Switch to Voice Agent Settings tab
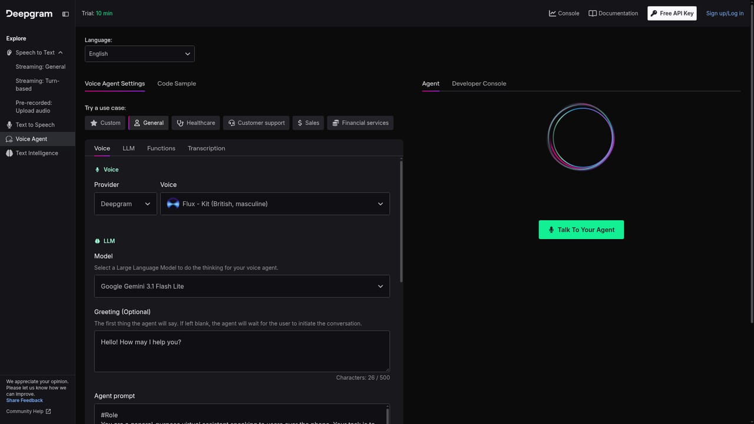 115,84
